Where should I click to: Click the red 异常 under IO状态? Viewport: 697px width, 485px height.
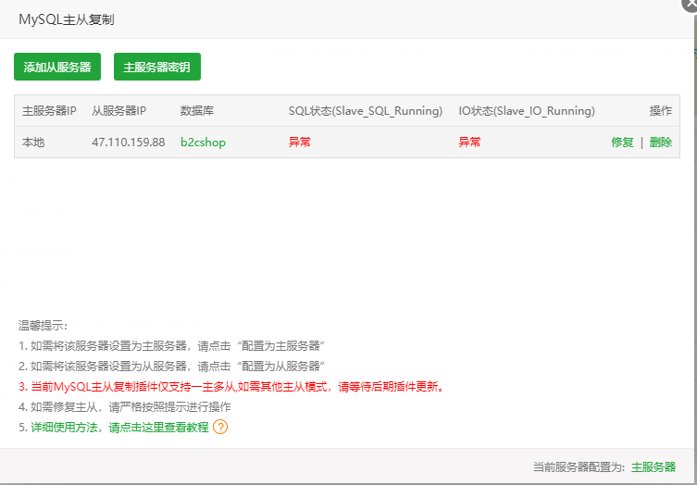click(x=470, y=143)
